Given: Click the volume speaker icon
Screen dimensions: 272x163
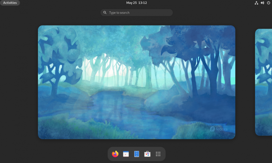Looking at the screenshot, I should tap(262, 3).
